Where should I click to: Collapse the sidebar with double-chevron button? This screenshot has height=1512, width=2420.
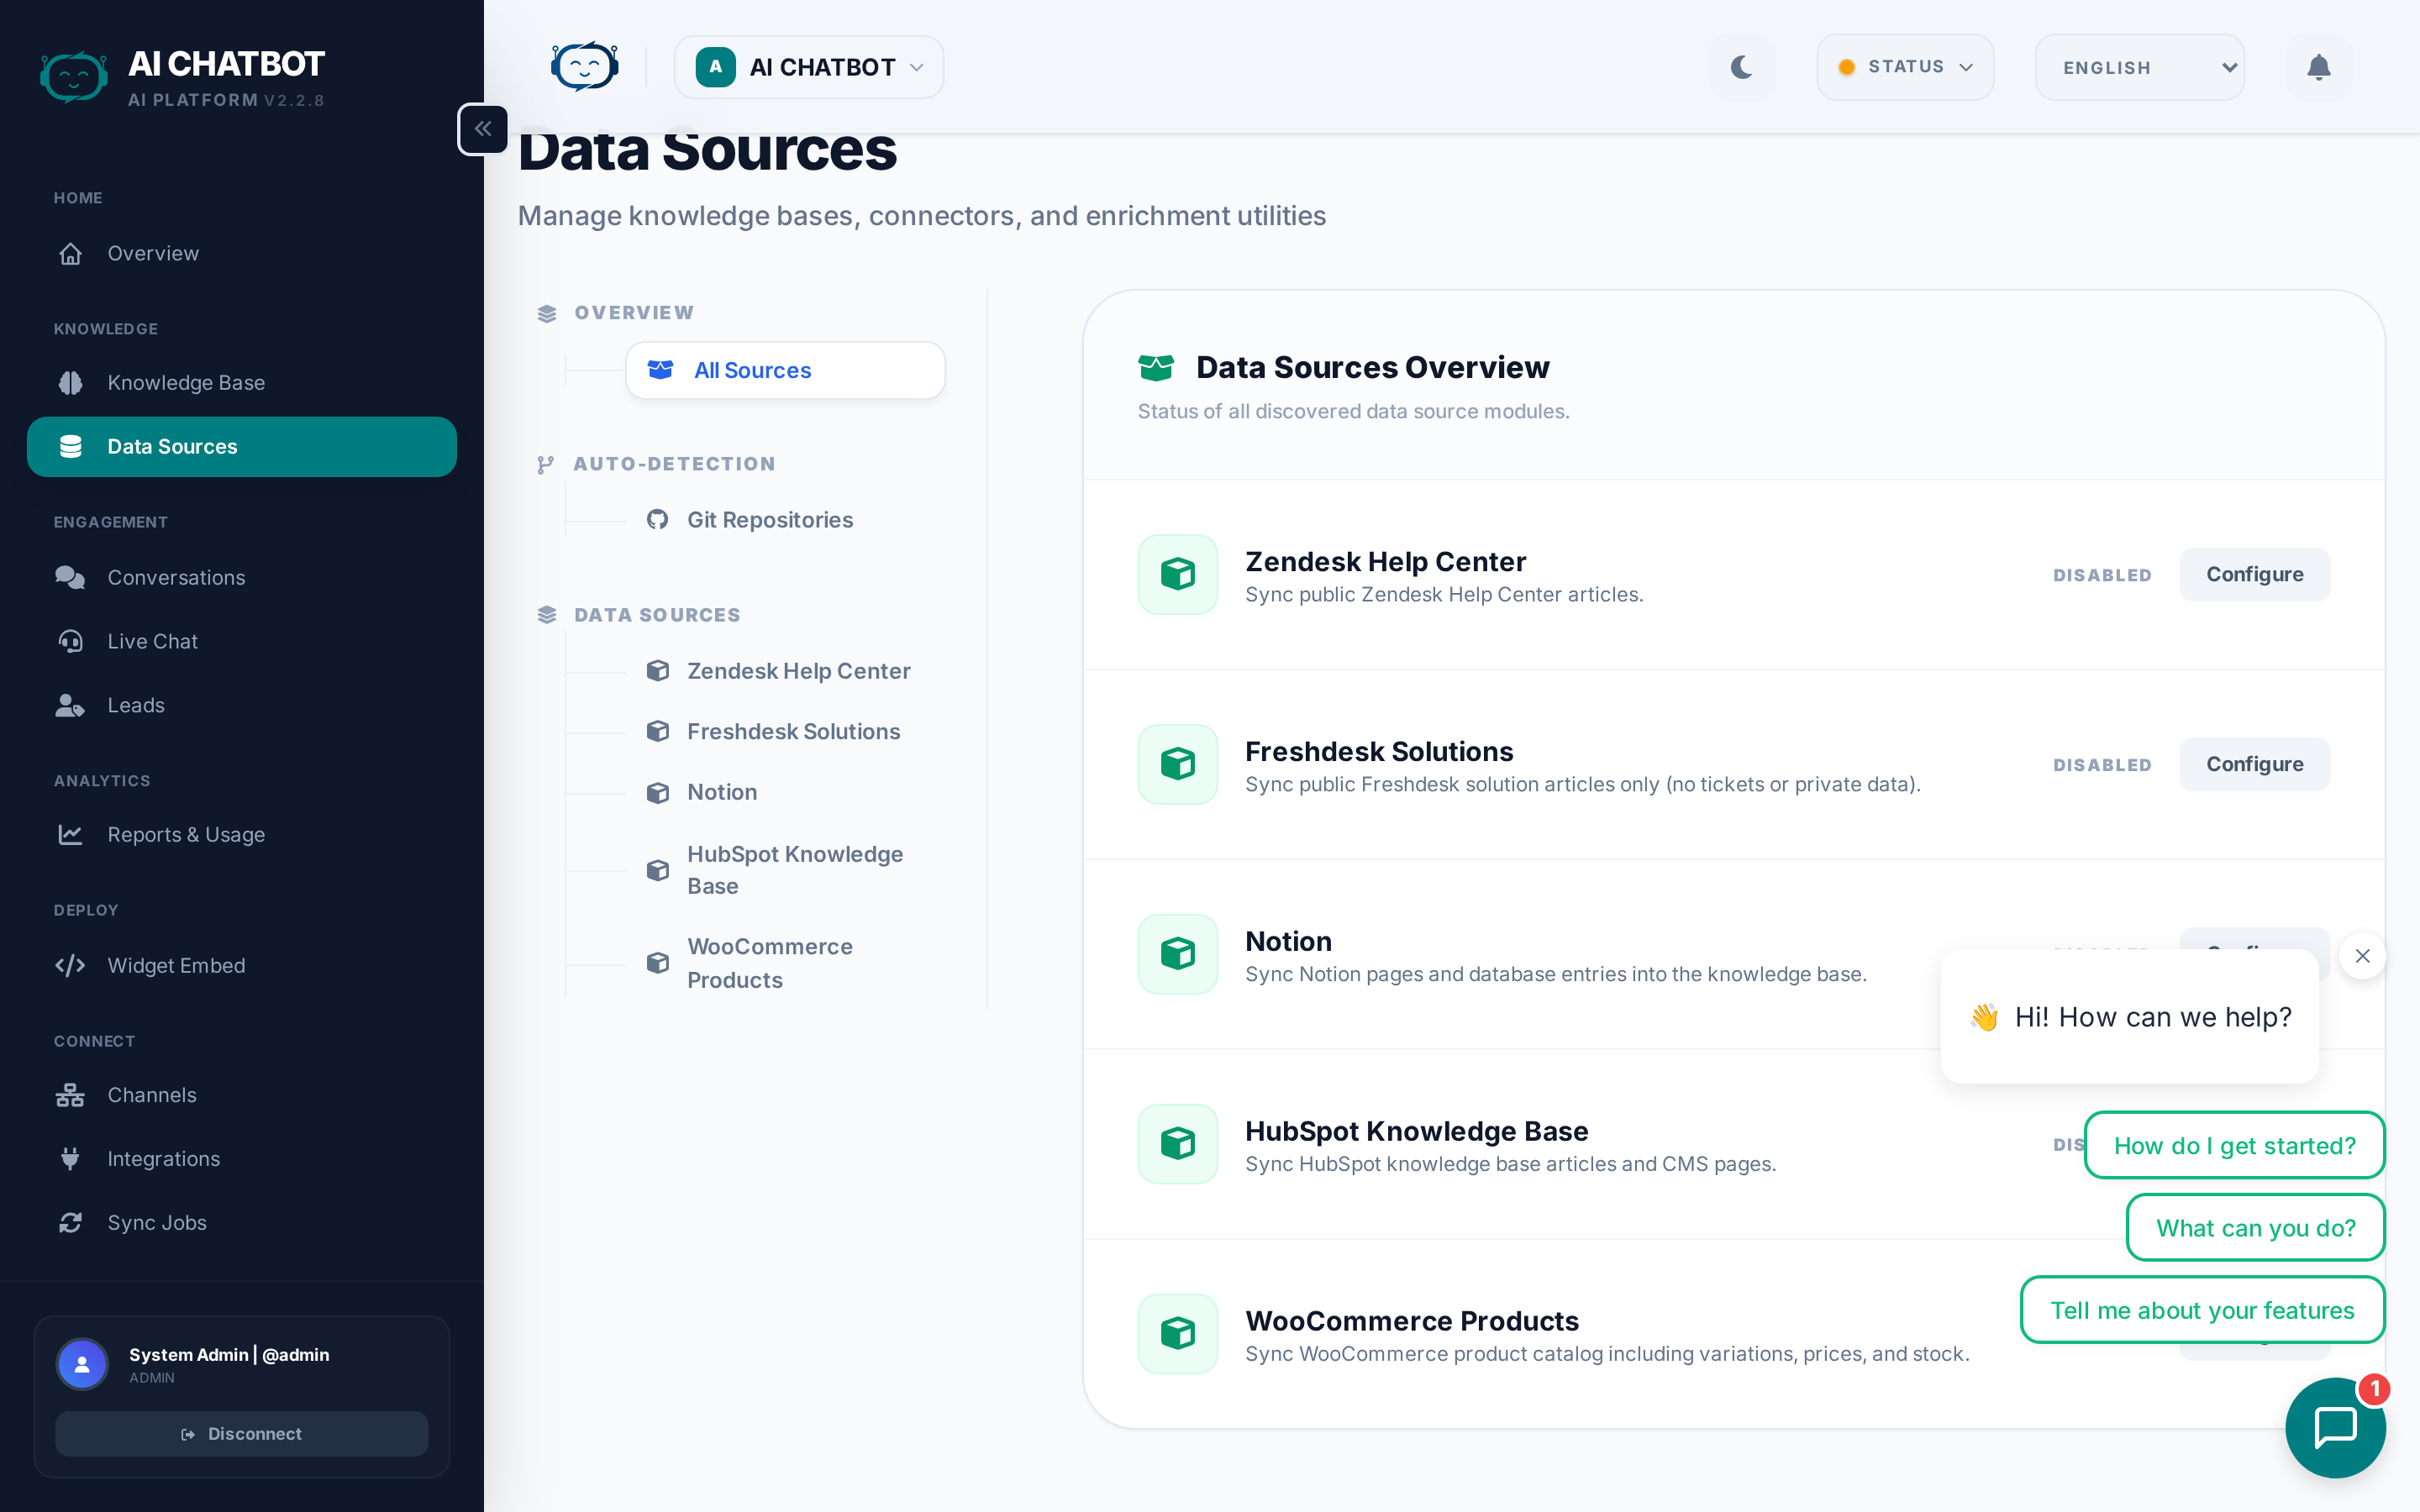point(483,129)
